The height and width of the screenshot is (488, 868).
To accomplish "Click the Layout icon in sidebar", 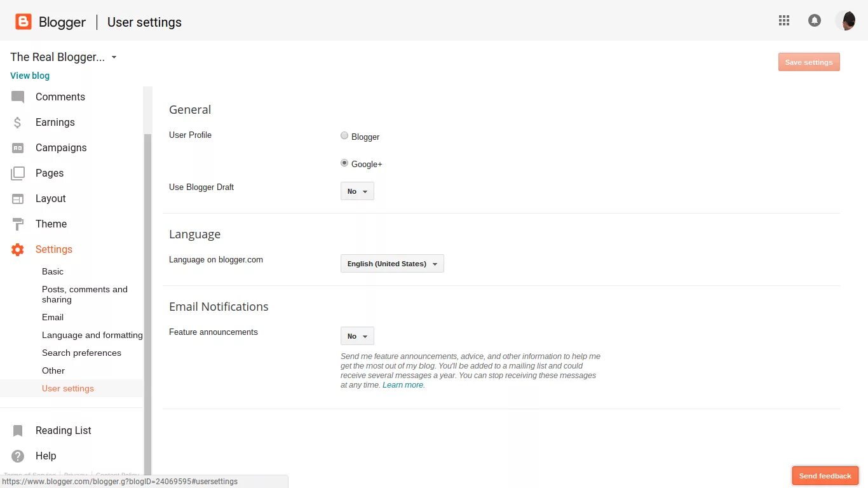I will [x=18, y=199].
